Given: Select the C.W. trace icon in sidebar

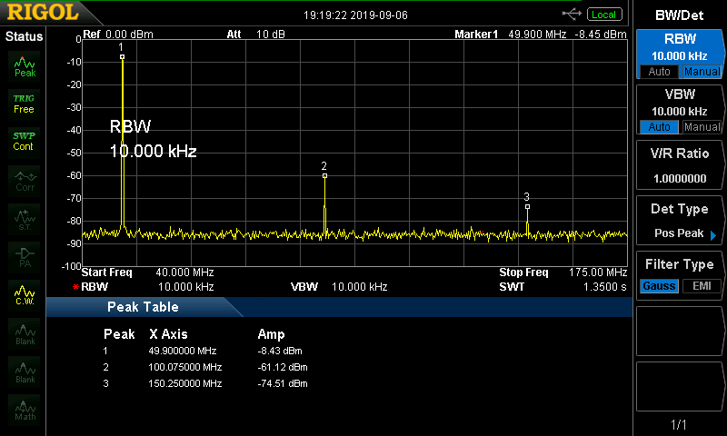Looking at the screenshot, I should (25, 295).
